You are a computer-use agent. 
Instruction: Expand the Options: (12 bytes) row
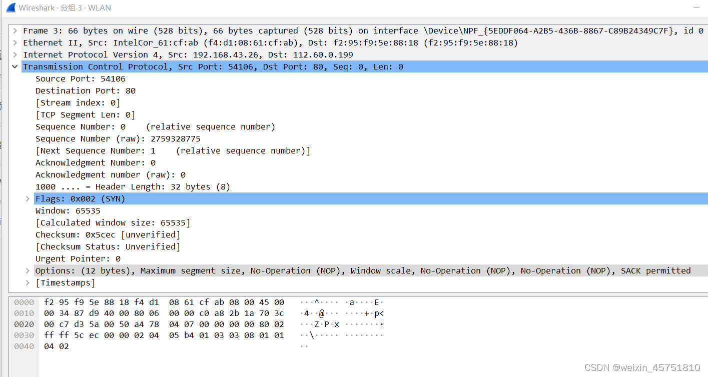(x=28, y=270)
